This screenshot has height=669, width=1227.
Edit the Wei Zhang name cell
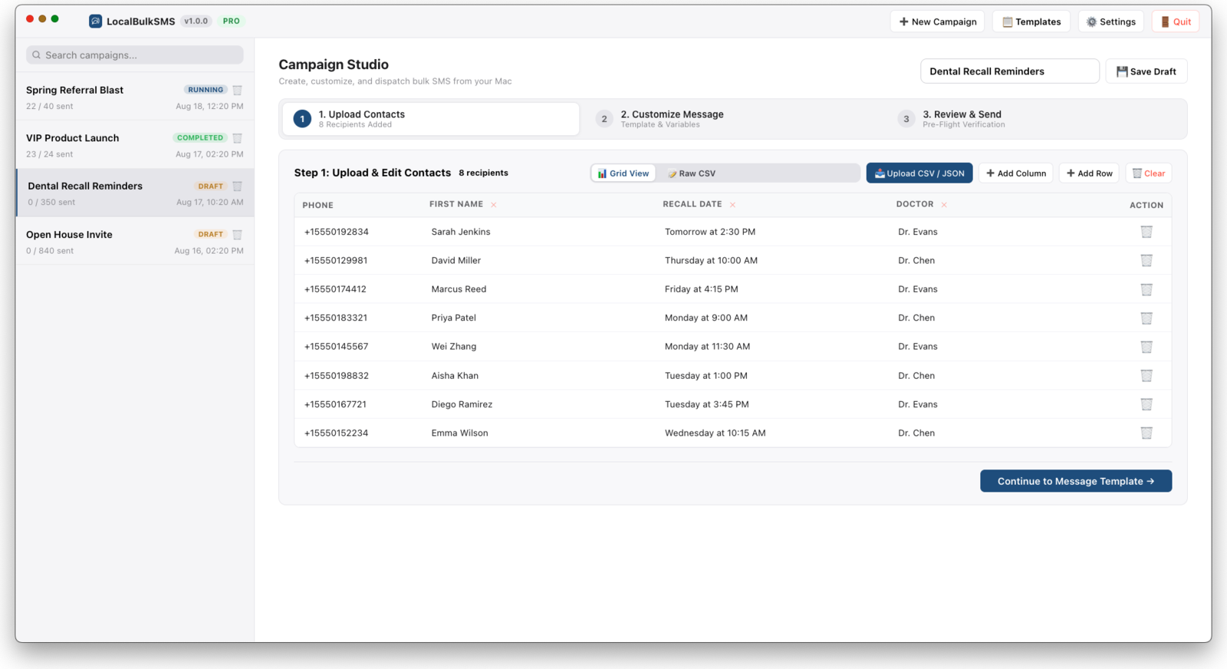(454, 347)
